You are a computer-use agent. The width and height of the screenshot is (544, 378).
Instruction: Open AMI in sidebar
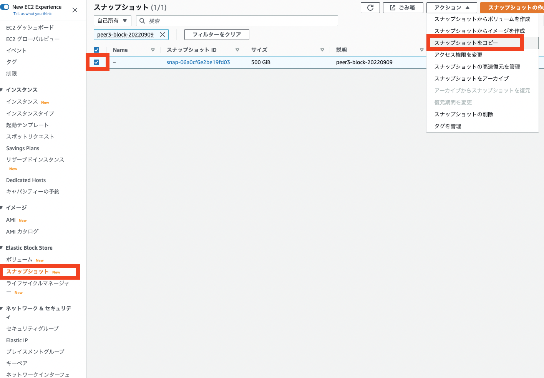point(11,220)
